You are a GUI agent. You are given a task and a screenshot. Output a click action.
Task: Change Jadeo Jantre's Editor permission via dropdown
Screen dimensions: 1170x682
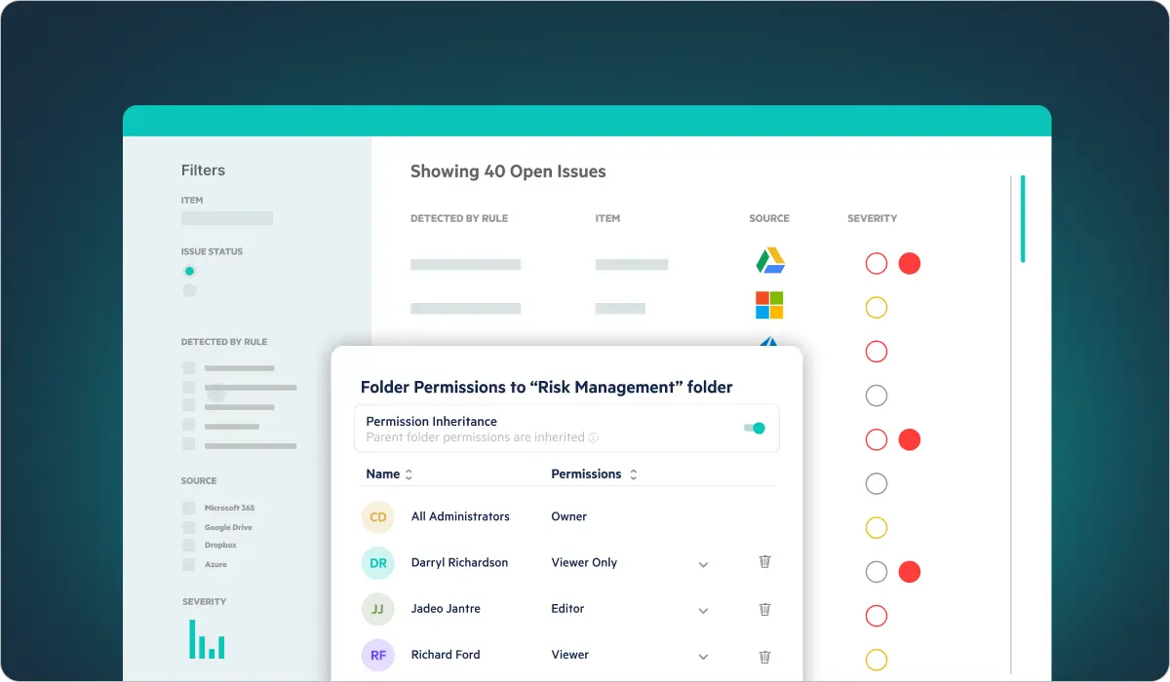pos(703,609)
